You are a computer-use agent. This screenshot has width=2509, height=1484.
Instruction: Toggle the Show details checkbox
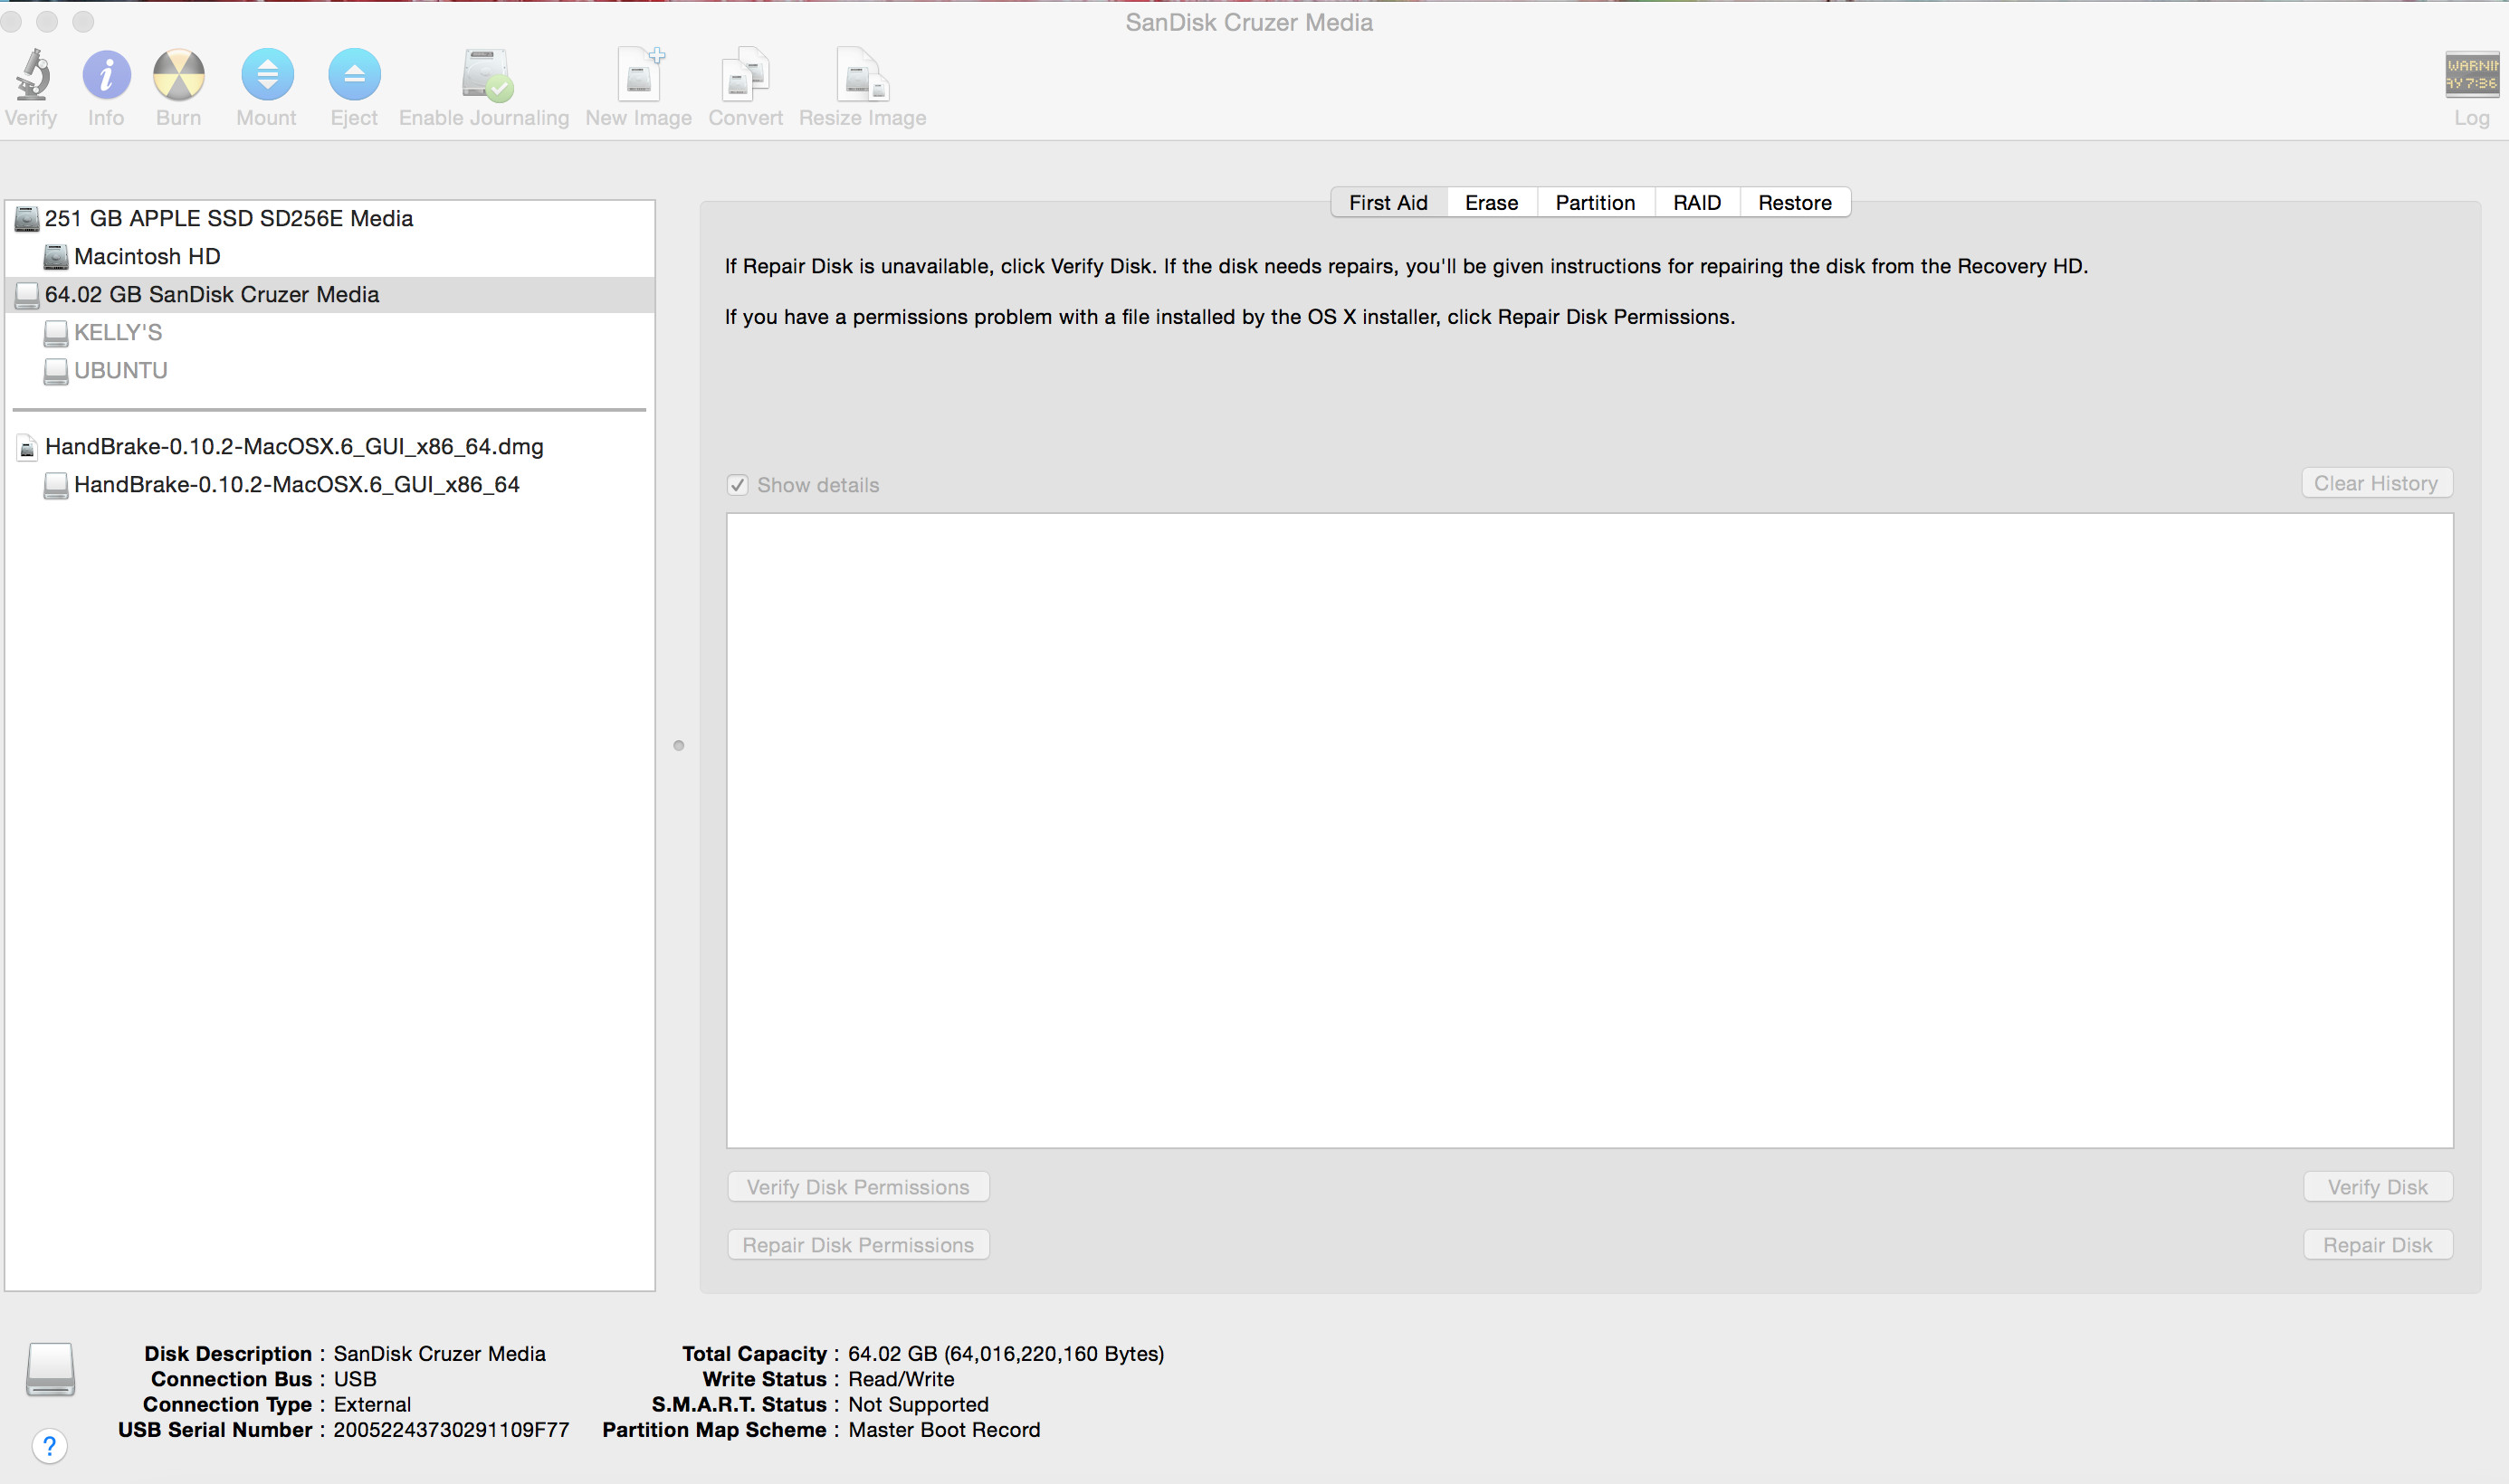(737, 485)
